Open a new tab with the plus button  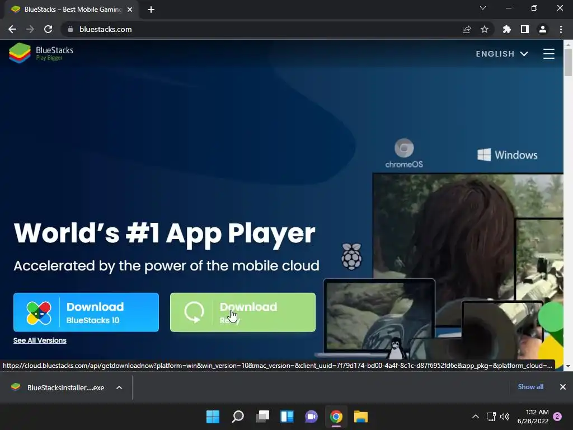point(151,10)
